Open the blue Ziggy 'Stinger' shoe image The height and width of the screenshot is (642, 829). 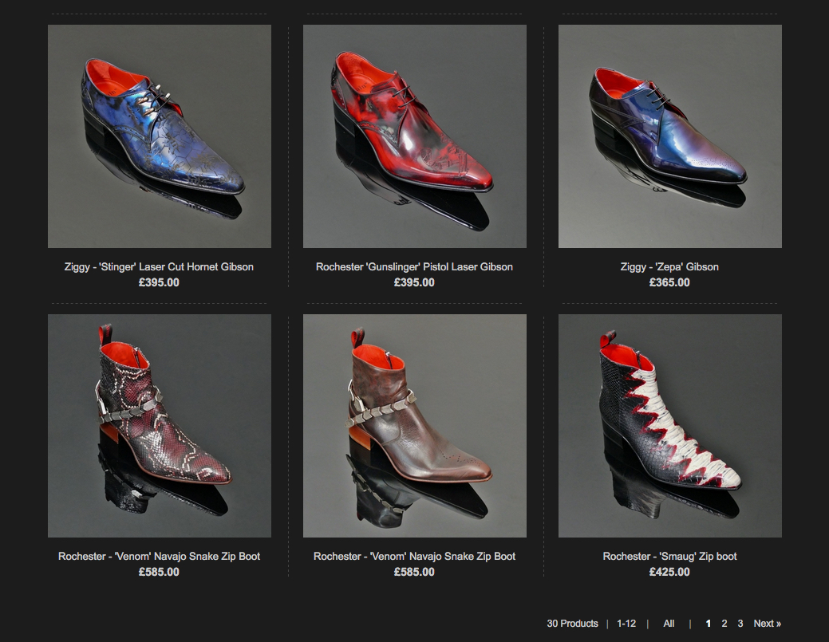coord(160,136)
